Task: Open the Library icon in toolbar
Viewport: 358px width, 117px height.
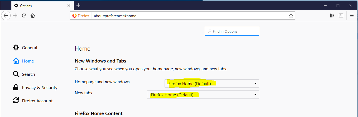Action: [332, 15]
